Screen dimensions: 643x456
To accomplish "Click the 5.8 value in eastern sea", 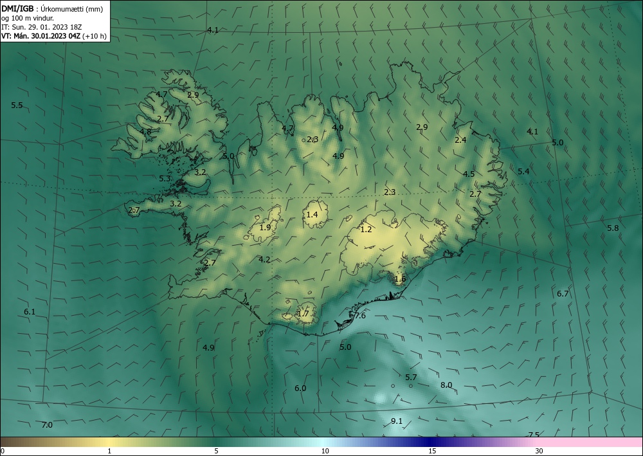I will (x=613, y=228).
